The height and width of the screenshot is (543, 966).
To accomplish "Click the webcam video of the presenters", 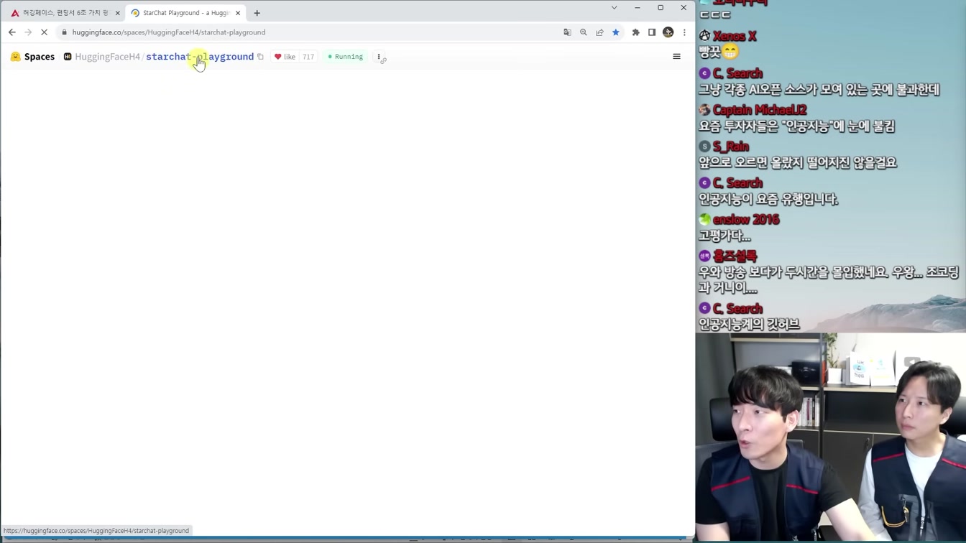I will tap(831, 437).
